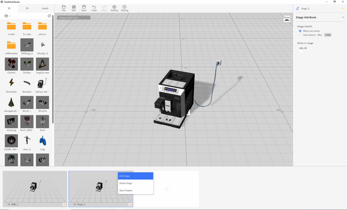This screenshot has height=210, width=347.
Task: Open the File menu in toolbar
Action: tap(63, 8)
